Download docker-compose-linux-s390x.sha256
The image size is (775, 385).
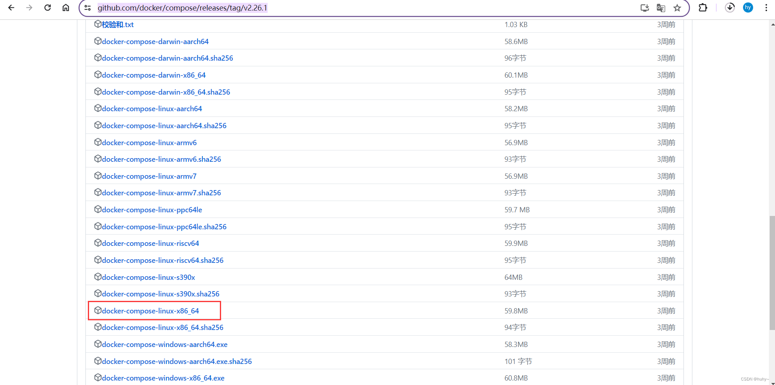click(x=161, y=294)
